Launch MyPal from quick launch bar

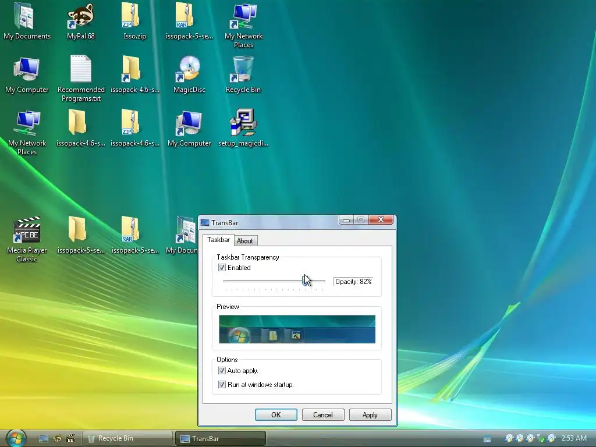point(57,439)
